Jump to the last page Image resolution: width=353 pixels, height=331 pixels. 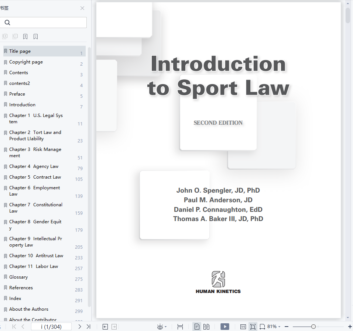pyautogui.click(x=89, y=327)
